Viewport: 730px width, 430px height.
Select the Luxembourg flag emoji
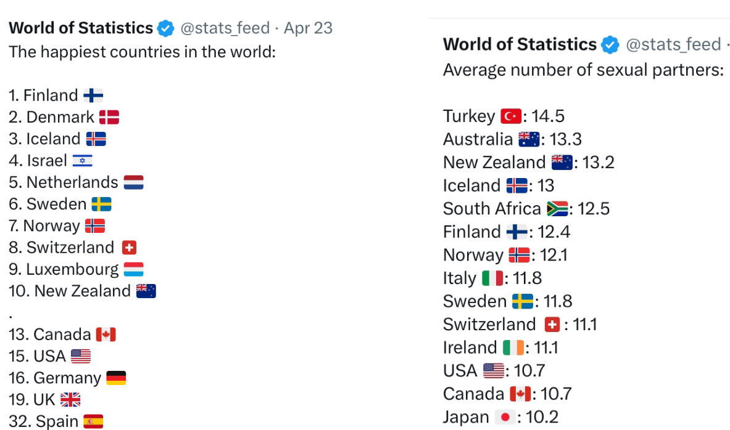[x=133, y=269]
